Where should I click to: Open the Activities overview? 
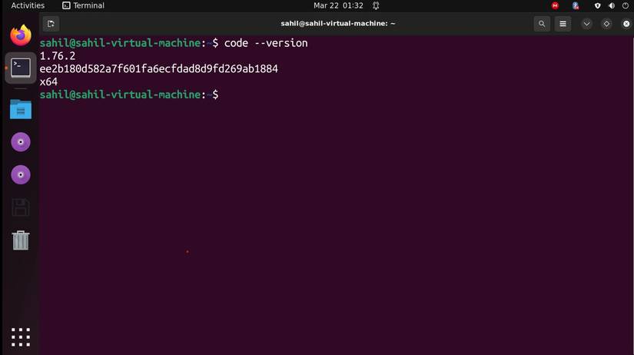[28, 5]
